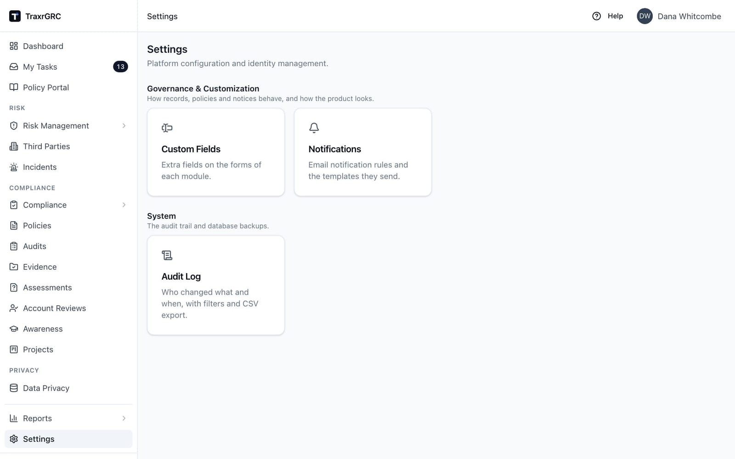This screenshot has height=459, width=735.
Task: Click the My Tasks inbox icon
Action: click(14, 67)
